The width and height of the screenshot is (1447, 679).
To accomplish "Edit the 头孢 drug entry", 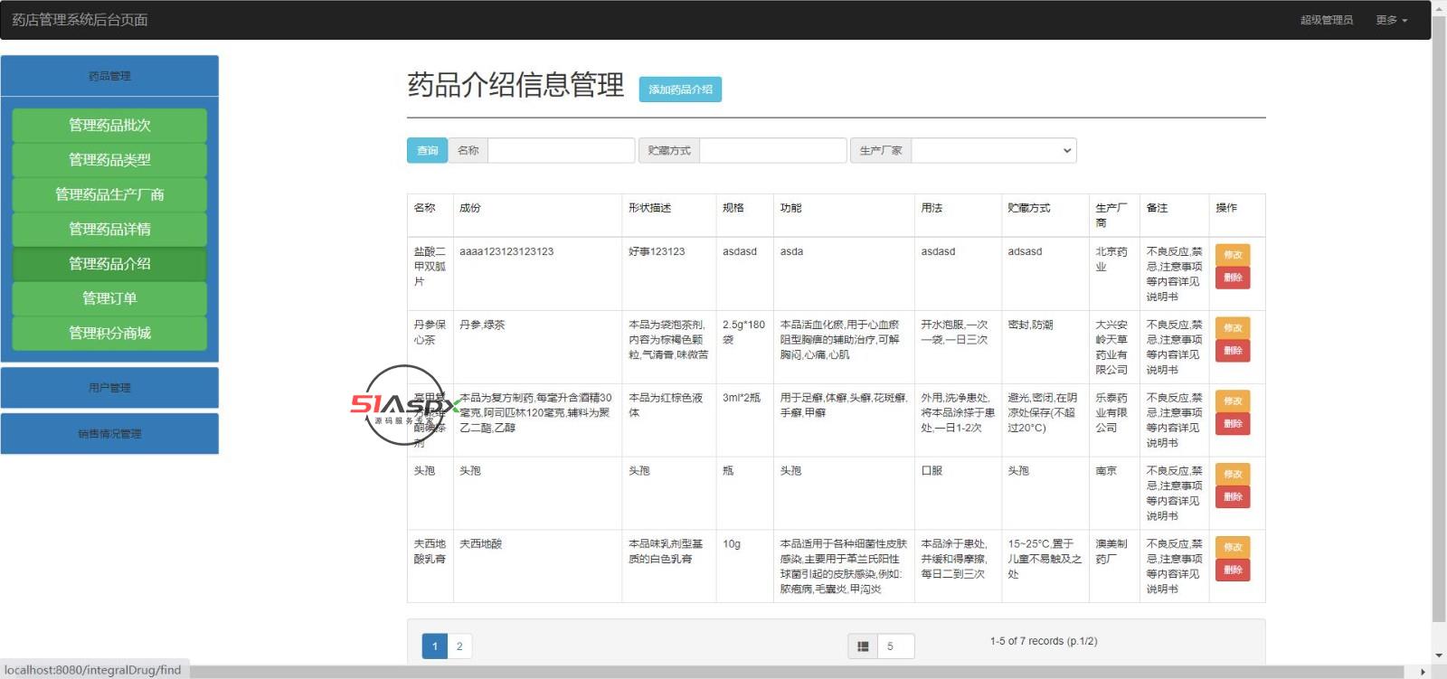I will coord(1233,475).
